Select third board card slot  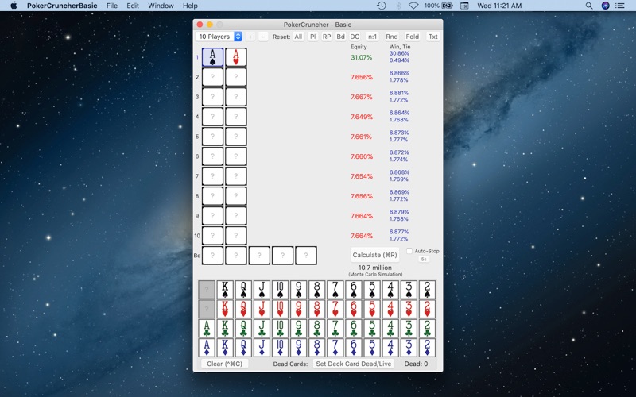(259, 256)
